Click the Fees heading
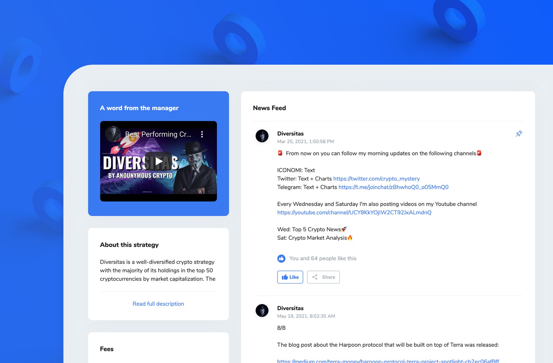 pos(107,349)
